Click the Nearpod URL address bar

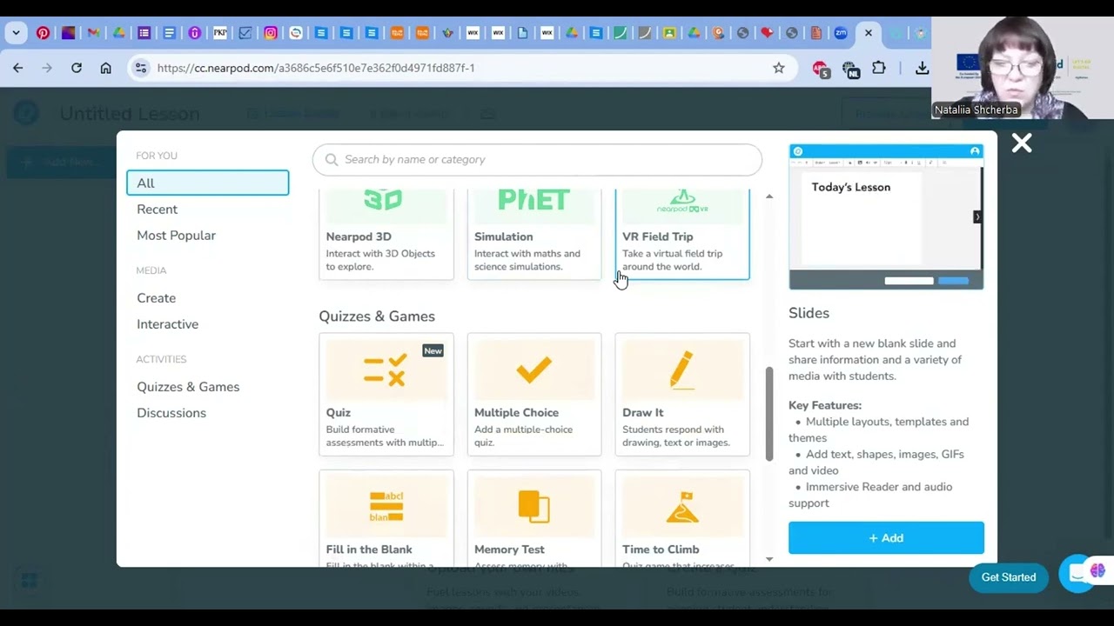pos(461,68)
